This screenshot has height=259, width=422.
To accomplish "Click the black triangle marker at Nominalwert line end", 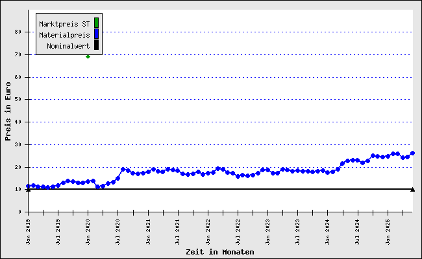I will click(412, 190).
